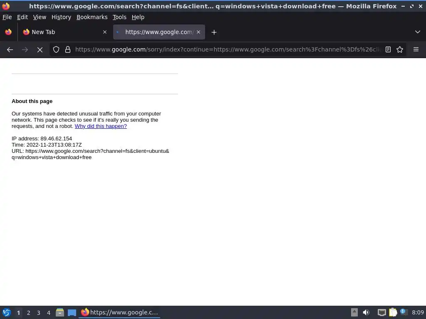Switch to the New Tab tab
The width and height of the screenshot is (426, 319).
tap(64, 32)
